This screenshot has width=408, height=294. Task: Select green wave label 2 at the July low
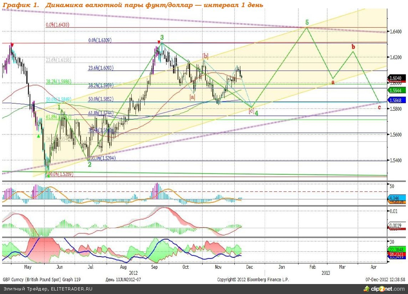click(90, 164)
